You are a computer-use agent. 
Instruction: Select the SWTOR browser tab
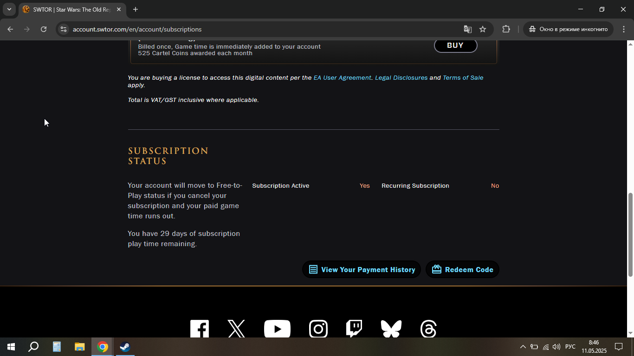(x=72, y=9)
